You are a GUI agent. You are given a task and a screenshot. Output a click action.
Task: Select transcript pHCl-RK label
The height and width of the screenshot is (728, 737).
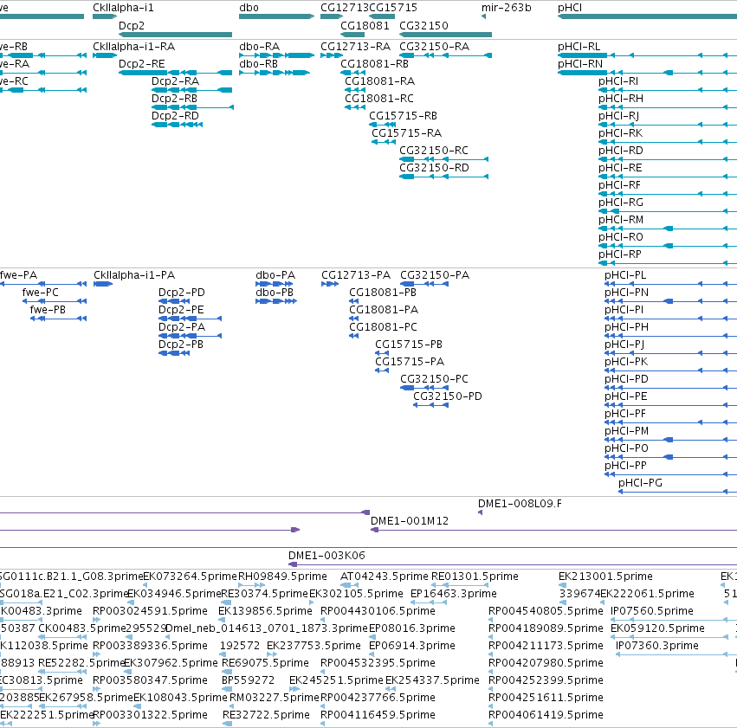pos(620,133)
